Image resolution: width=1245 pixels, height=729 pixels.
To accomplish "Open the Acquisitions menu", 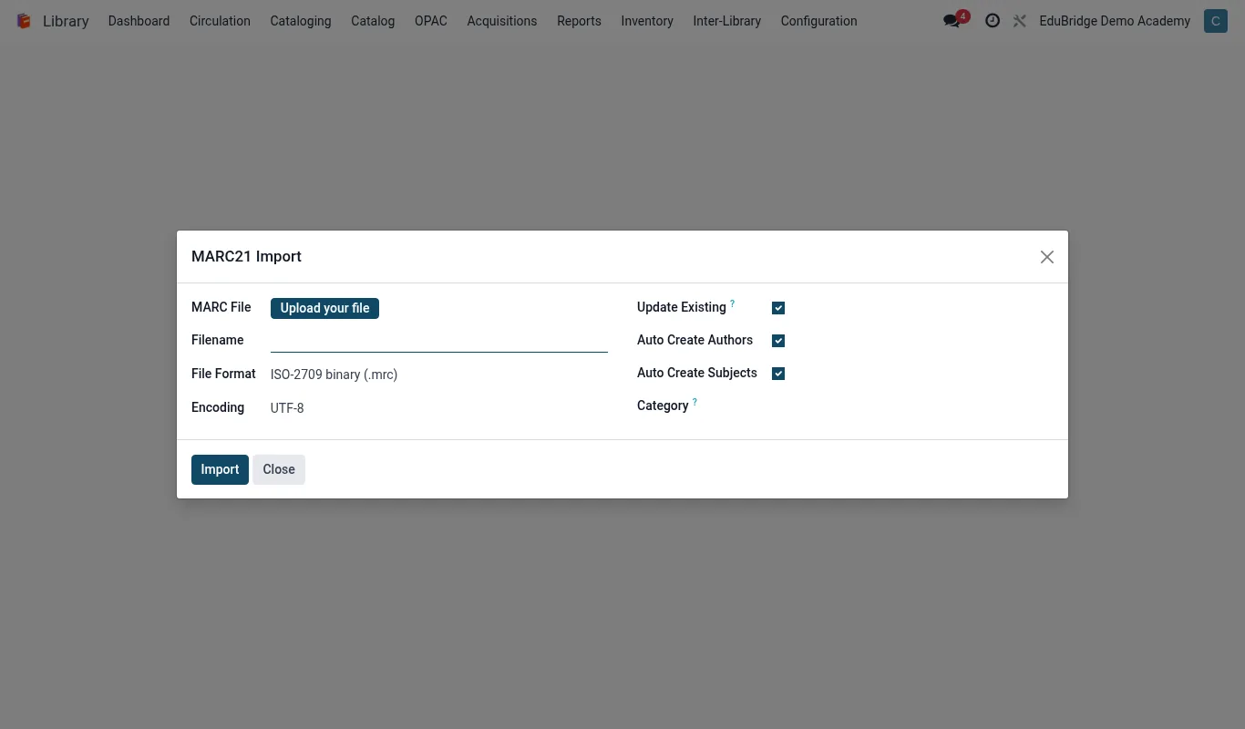I will click(502, 21).
